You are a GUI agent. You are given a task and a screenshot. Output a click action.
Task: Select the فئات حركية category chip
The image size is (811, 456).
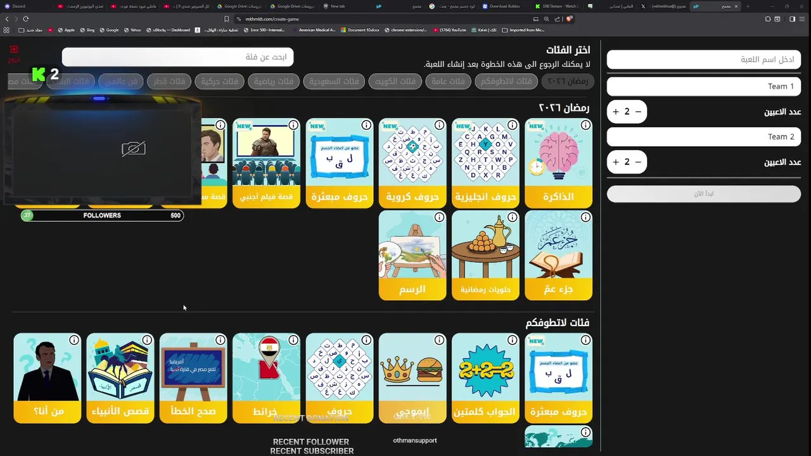click(x=219, y=81)
